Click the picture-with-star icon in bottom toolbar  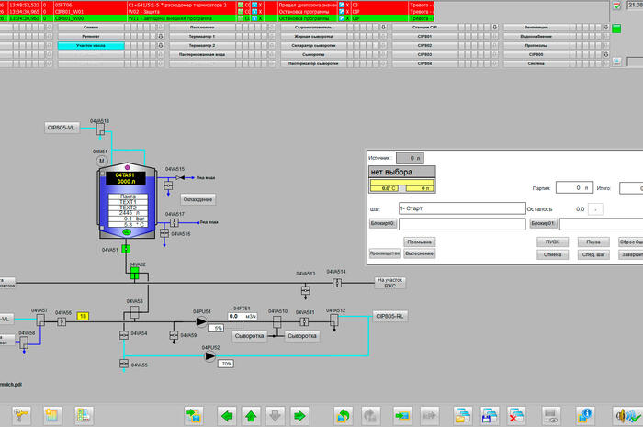coord(53,416)
